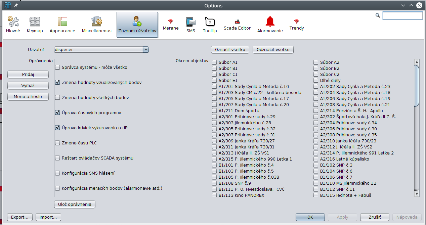The width and height of the screenshot is (426, 225).
Task: Switch to the Merane tab
Action: 171,25
